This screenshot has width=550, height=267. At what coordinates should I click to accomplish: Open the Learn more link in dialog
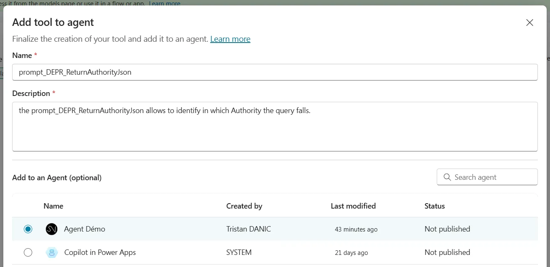pos(230,39)
